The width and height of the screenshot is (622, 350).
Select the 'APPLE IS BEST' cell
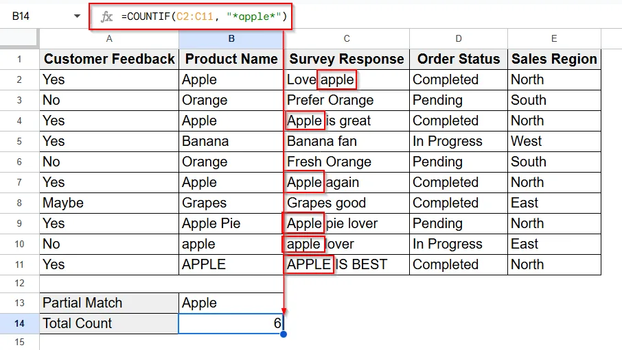(347, 264)
